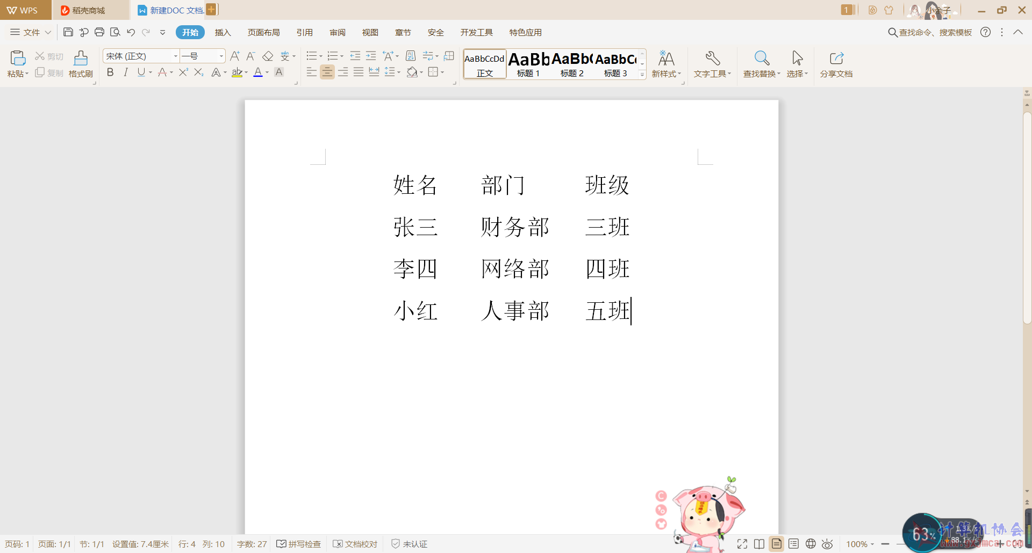Image resolution: width=1032 pixels, height=553 pixels.
Task: Click the Find and Replace magnifier icon
Action: click(x=762, y=58)
